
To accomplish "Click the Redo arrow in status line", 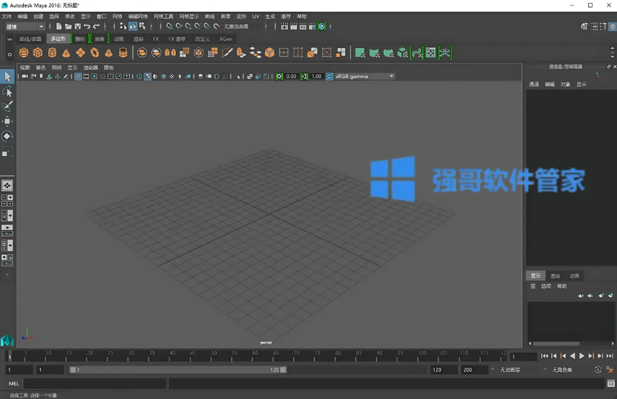I will (x=96, y=26).
